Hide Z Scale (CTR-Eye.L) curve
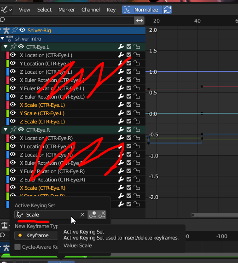 click(12, 121)
